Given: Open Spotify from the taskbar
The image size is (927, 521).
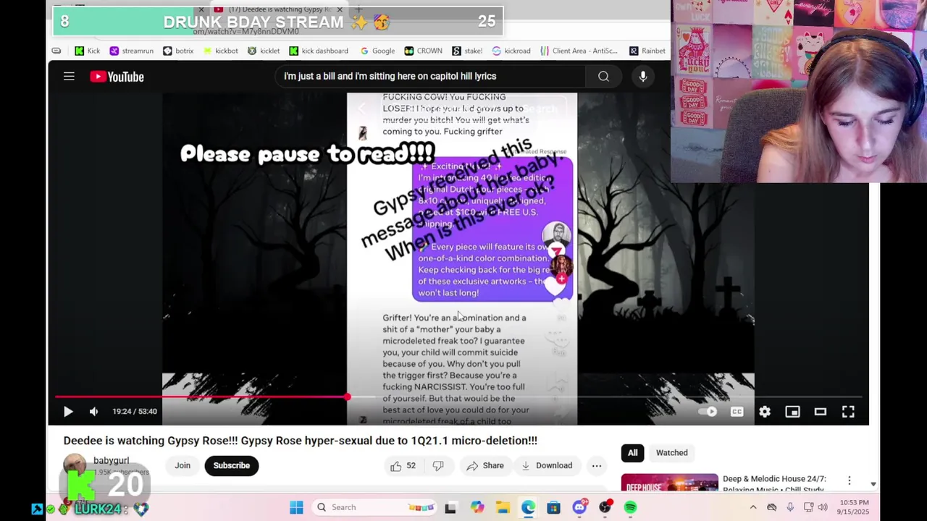Looking at the screenshot, I should (630, 507).
